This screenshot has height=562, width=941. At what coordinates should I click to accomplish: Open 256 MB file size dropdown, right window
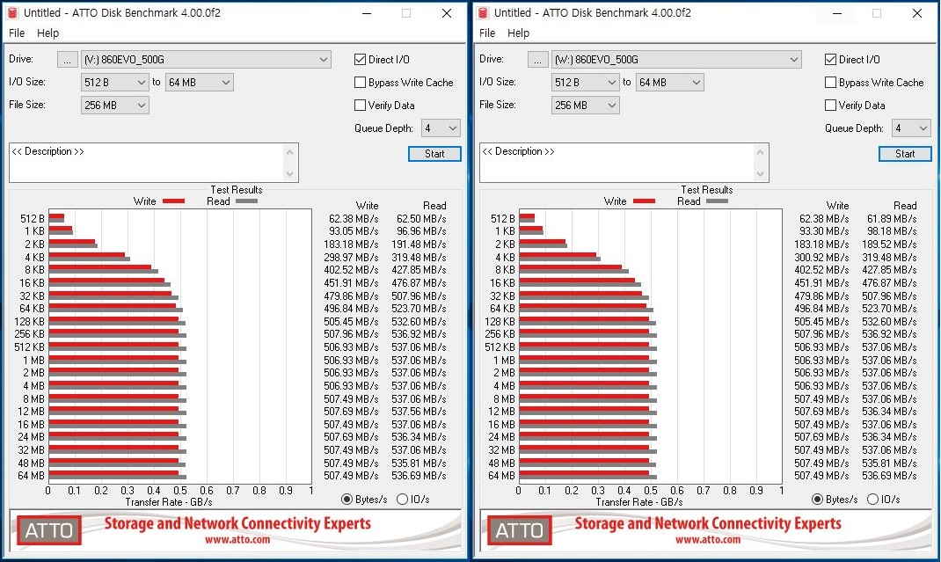tap(585, 105)
